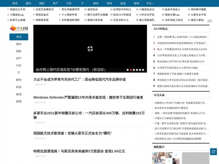Image resolution: width=219 pixels, height=164 pixels.
Task: Click the loading spinner in the banner
Action: pyautogui.click(x=90, y=49)
